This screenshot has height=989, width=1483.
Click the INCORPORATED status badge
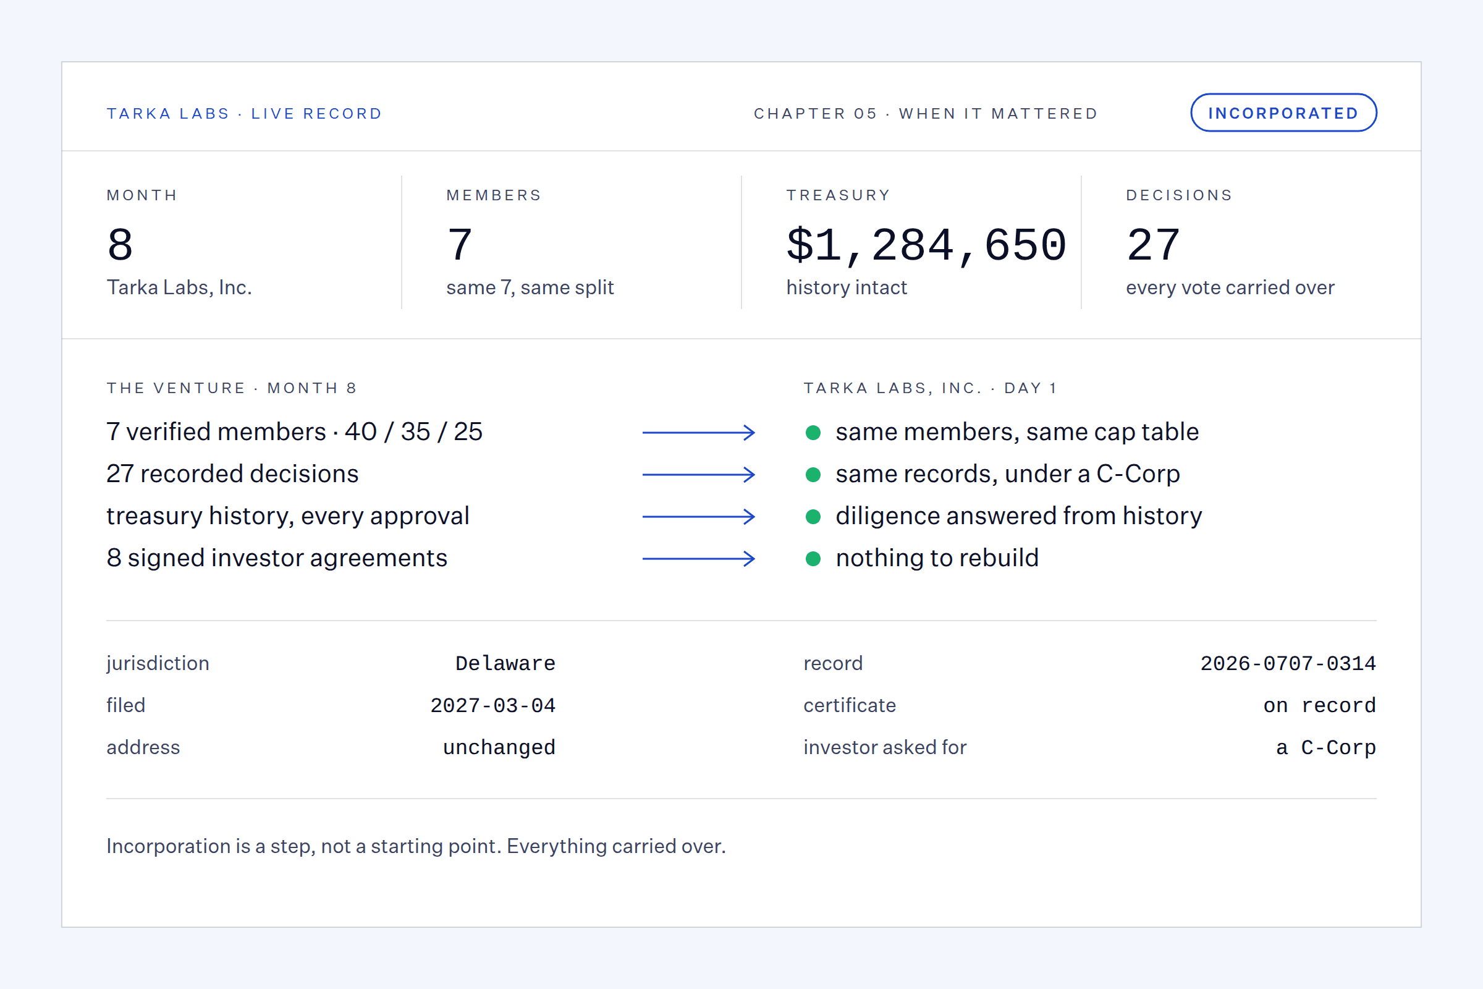pos(1283,113)
